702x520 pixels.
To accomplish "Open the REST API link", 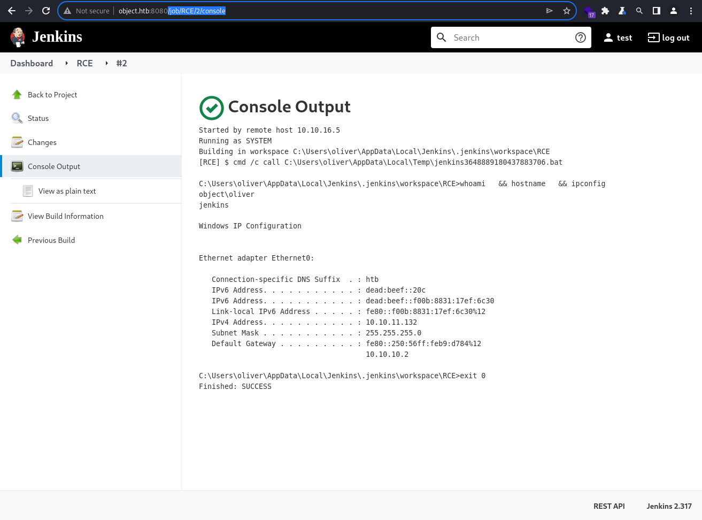I will click(x=609, y=506).
